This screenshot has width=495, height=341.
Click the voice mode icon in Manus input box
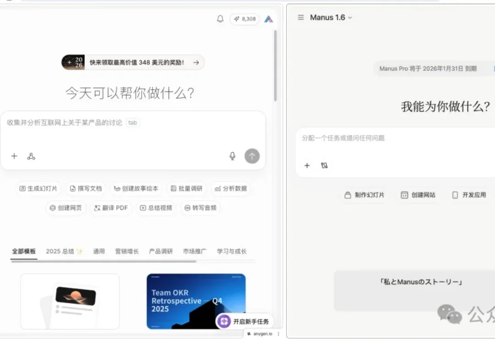coord(324,165)
